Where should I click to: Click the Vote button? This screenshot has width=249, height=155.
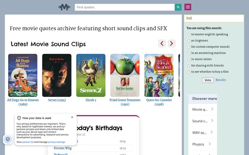tap(208, 80)
